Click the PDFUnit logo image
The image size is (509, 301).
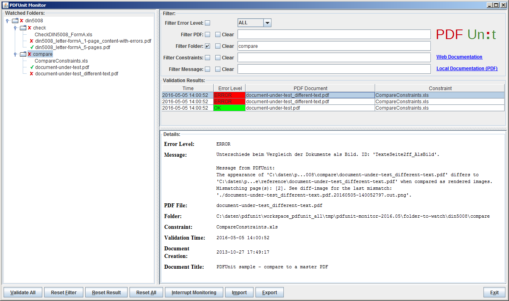point(466,35)
